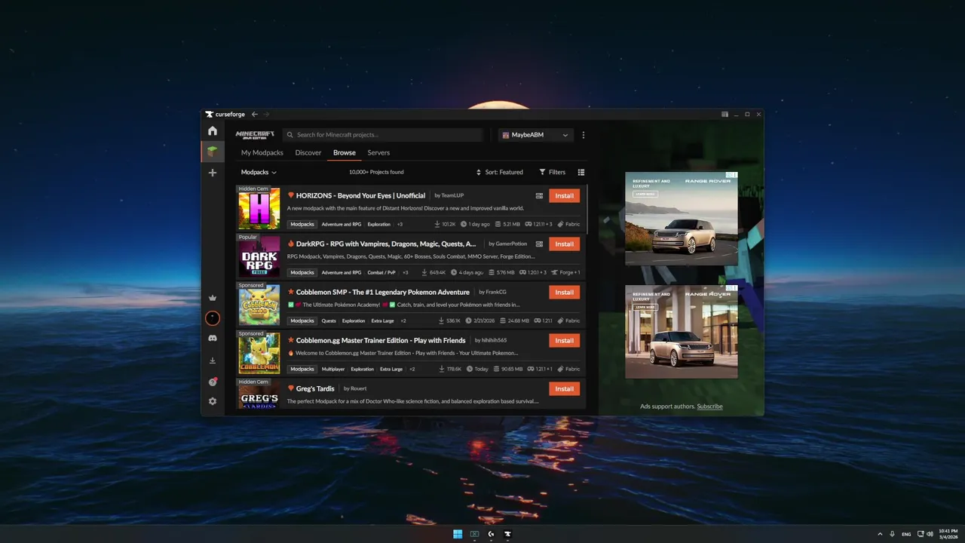Open author Rouert link
Viewport: 965px width, 543px height.
coord(358,388)
